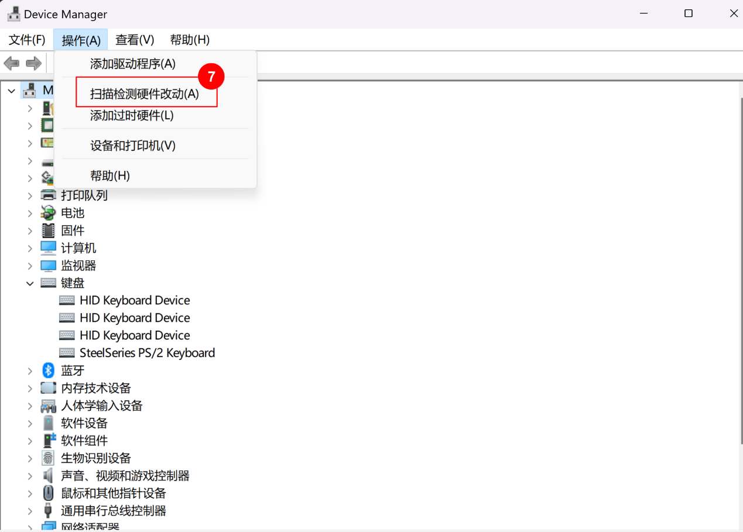Open 设备和打印机 from the Action menu

[133, 146]
